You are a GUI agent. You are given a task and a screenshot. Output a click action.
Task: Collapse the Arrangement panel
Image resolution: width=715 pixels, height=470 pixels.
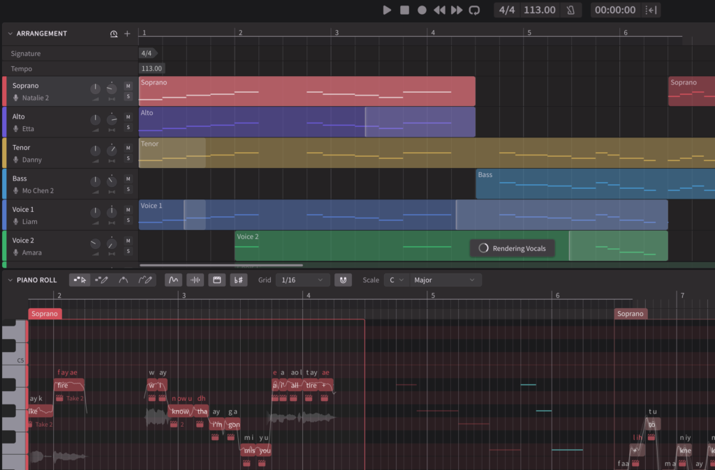click(x=10, y=33)
